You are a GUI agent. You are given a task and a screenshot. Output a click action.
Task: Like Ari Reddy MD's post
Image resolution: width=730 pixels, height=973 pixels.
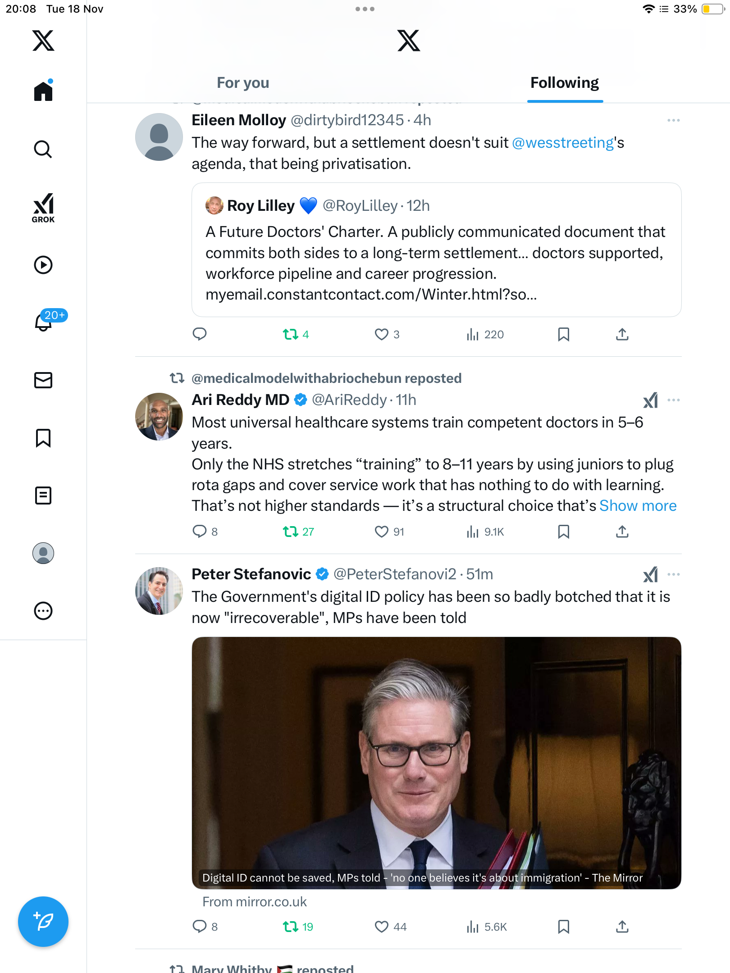click(382, 532)
